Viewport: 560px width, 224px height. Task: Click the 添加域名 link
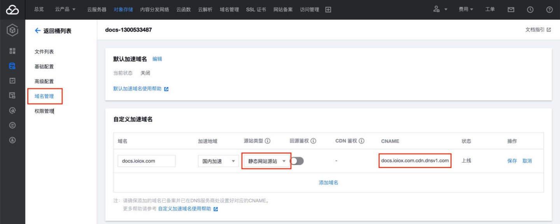[x=328, y=182]
